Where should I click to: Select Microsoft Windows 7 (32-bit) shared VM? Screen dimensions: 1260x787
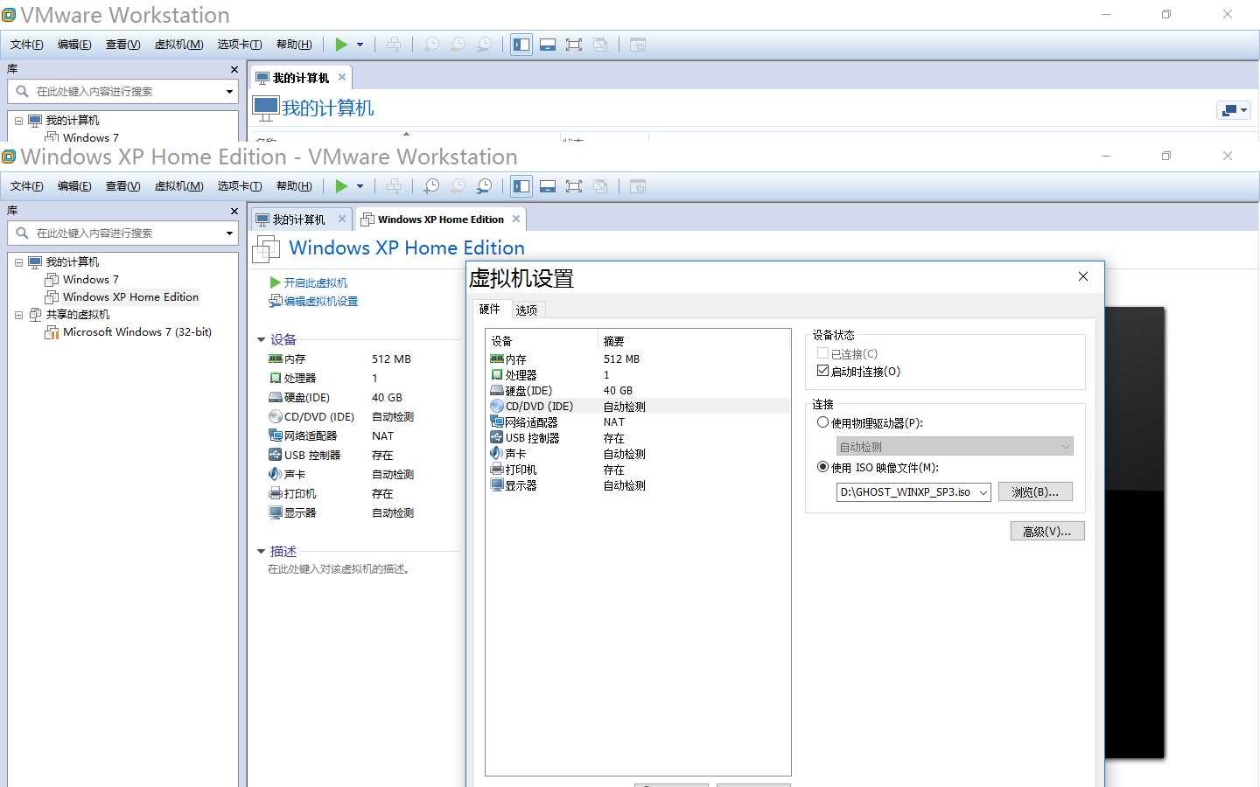[136, 332]
